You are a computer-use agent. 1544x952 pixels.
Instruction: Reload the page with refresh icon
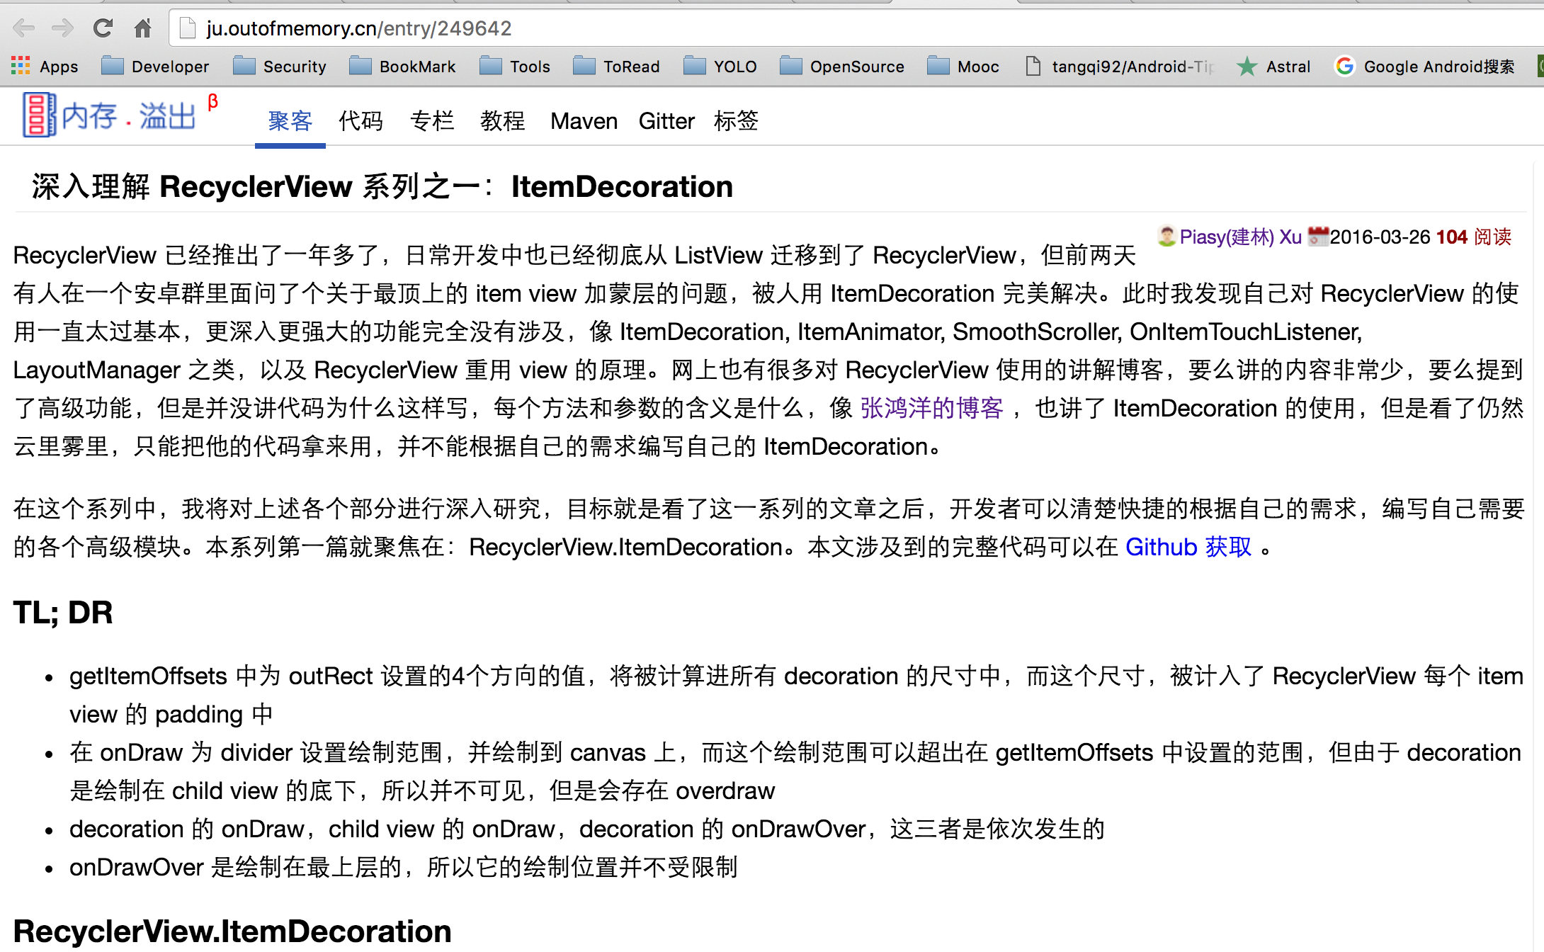(103, 28)
